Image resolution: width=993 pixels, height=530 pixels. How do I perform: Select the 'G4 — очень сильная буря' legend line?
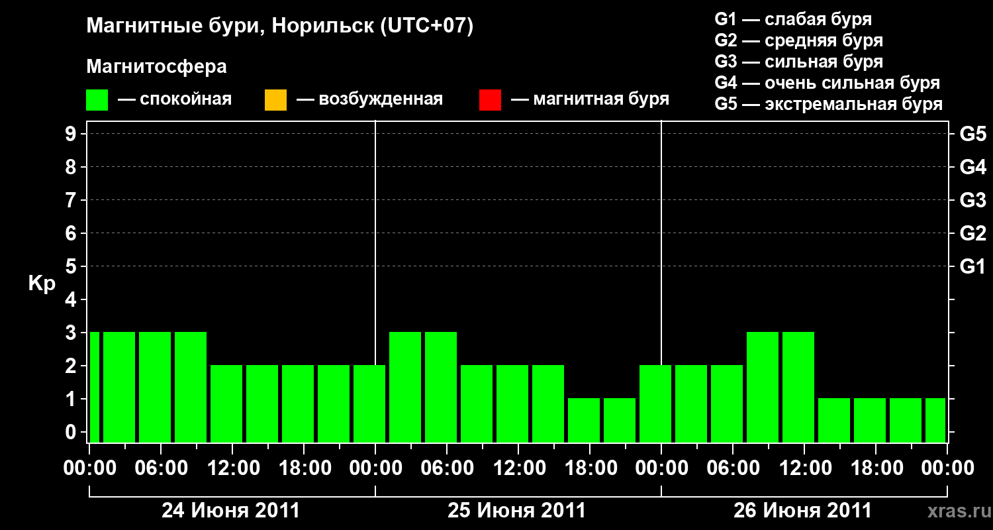[x=827, y=83]
